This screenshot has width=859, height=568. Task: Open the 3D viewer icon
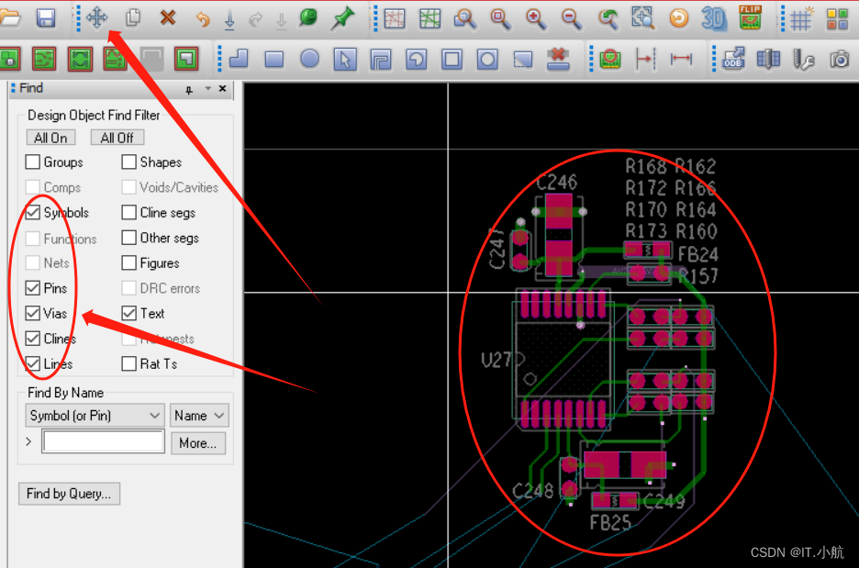click(714, 18)
